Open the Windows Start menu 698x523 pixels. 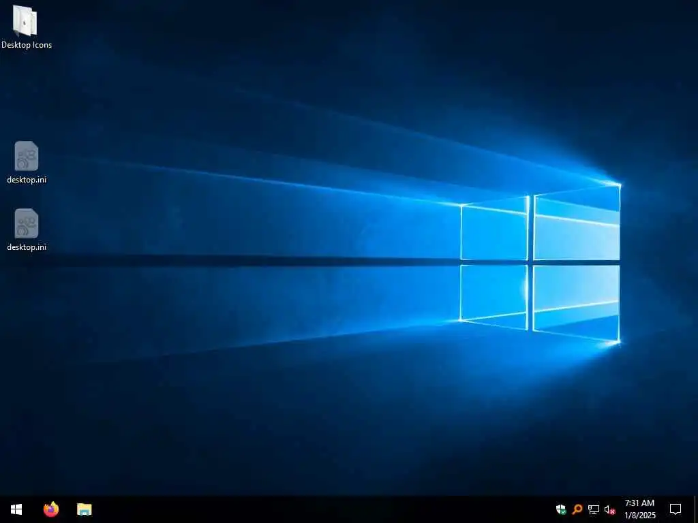point(16,509)
